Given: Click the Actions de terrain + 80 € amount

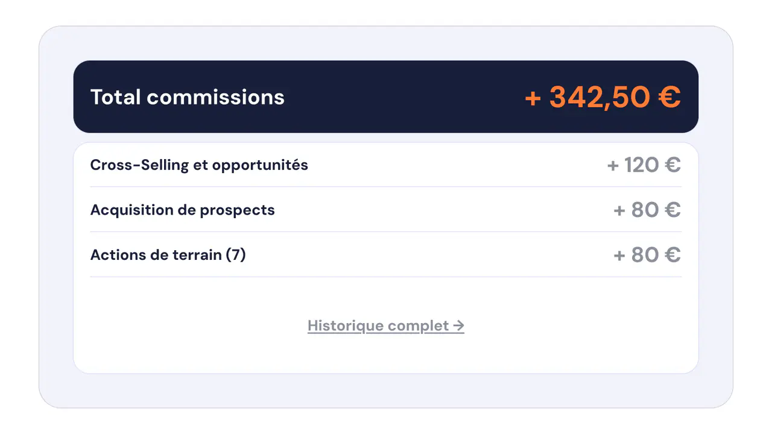Looking at the screenshot, I should point(647,255).
